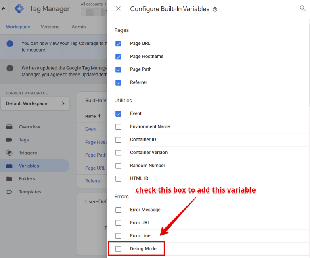
Task: Open Variables via its sidebar icon
Action: [x=9, y=166]
